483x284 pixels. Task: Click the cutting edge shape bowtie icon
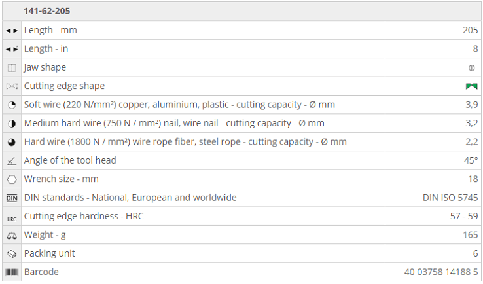point(12,86)
